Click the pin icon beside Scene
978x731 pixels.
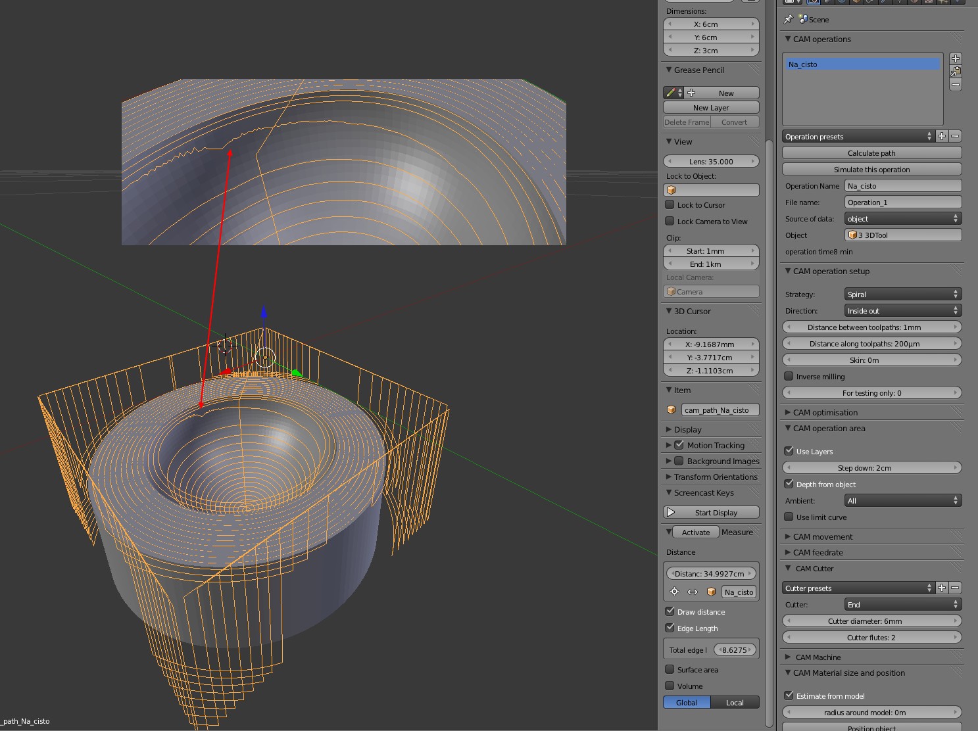789,19
